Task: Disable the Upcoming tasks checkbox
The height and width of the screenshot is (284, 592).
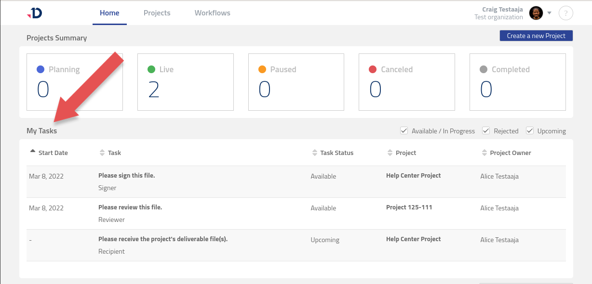Action: click(529, 130)
